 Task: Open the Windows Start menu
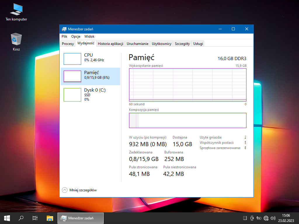tap(7, 218)
